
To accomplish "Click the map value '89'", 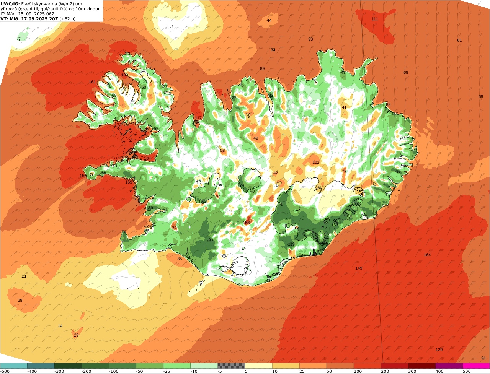I will (262, 69).
